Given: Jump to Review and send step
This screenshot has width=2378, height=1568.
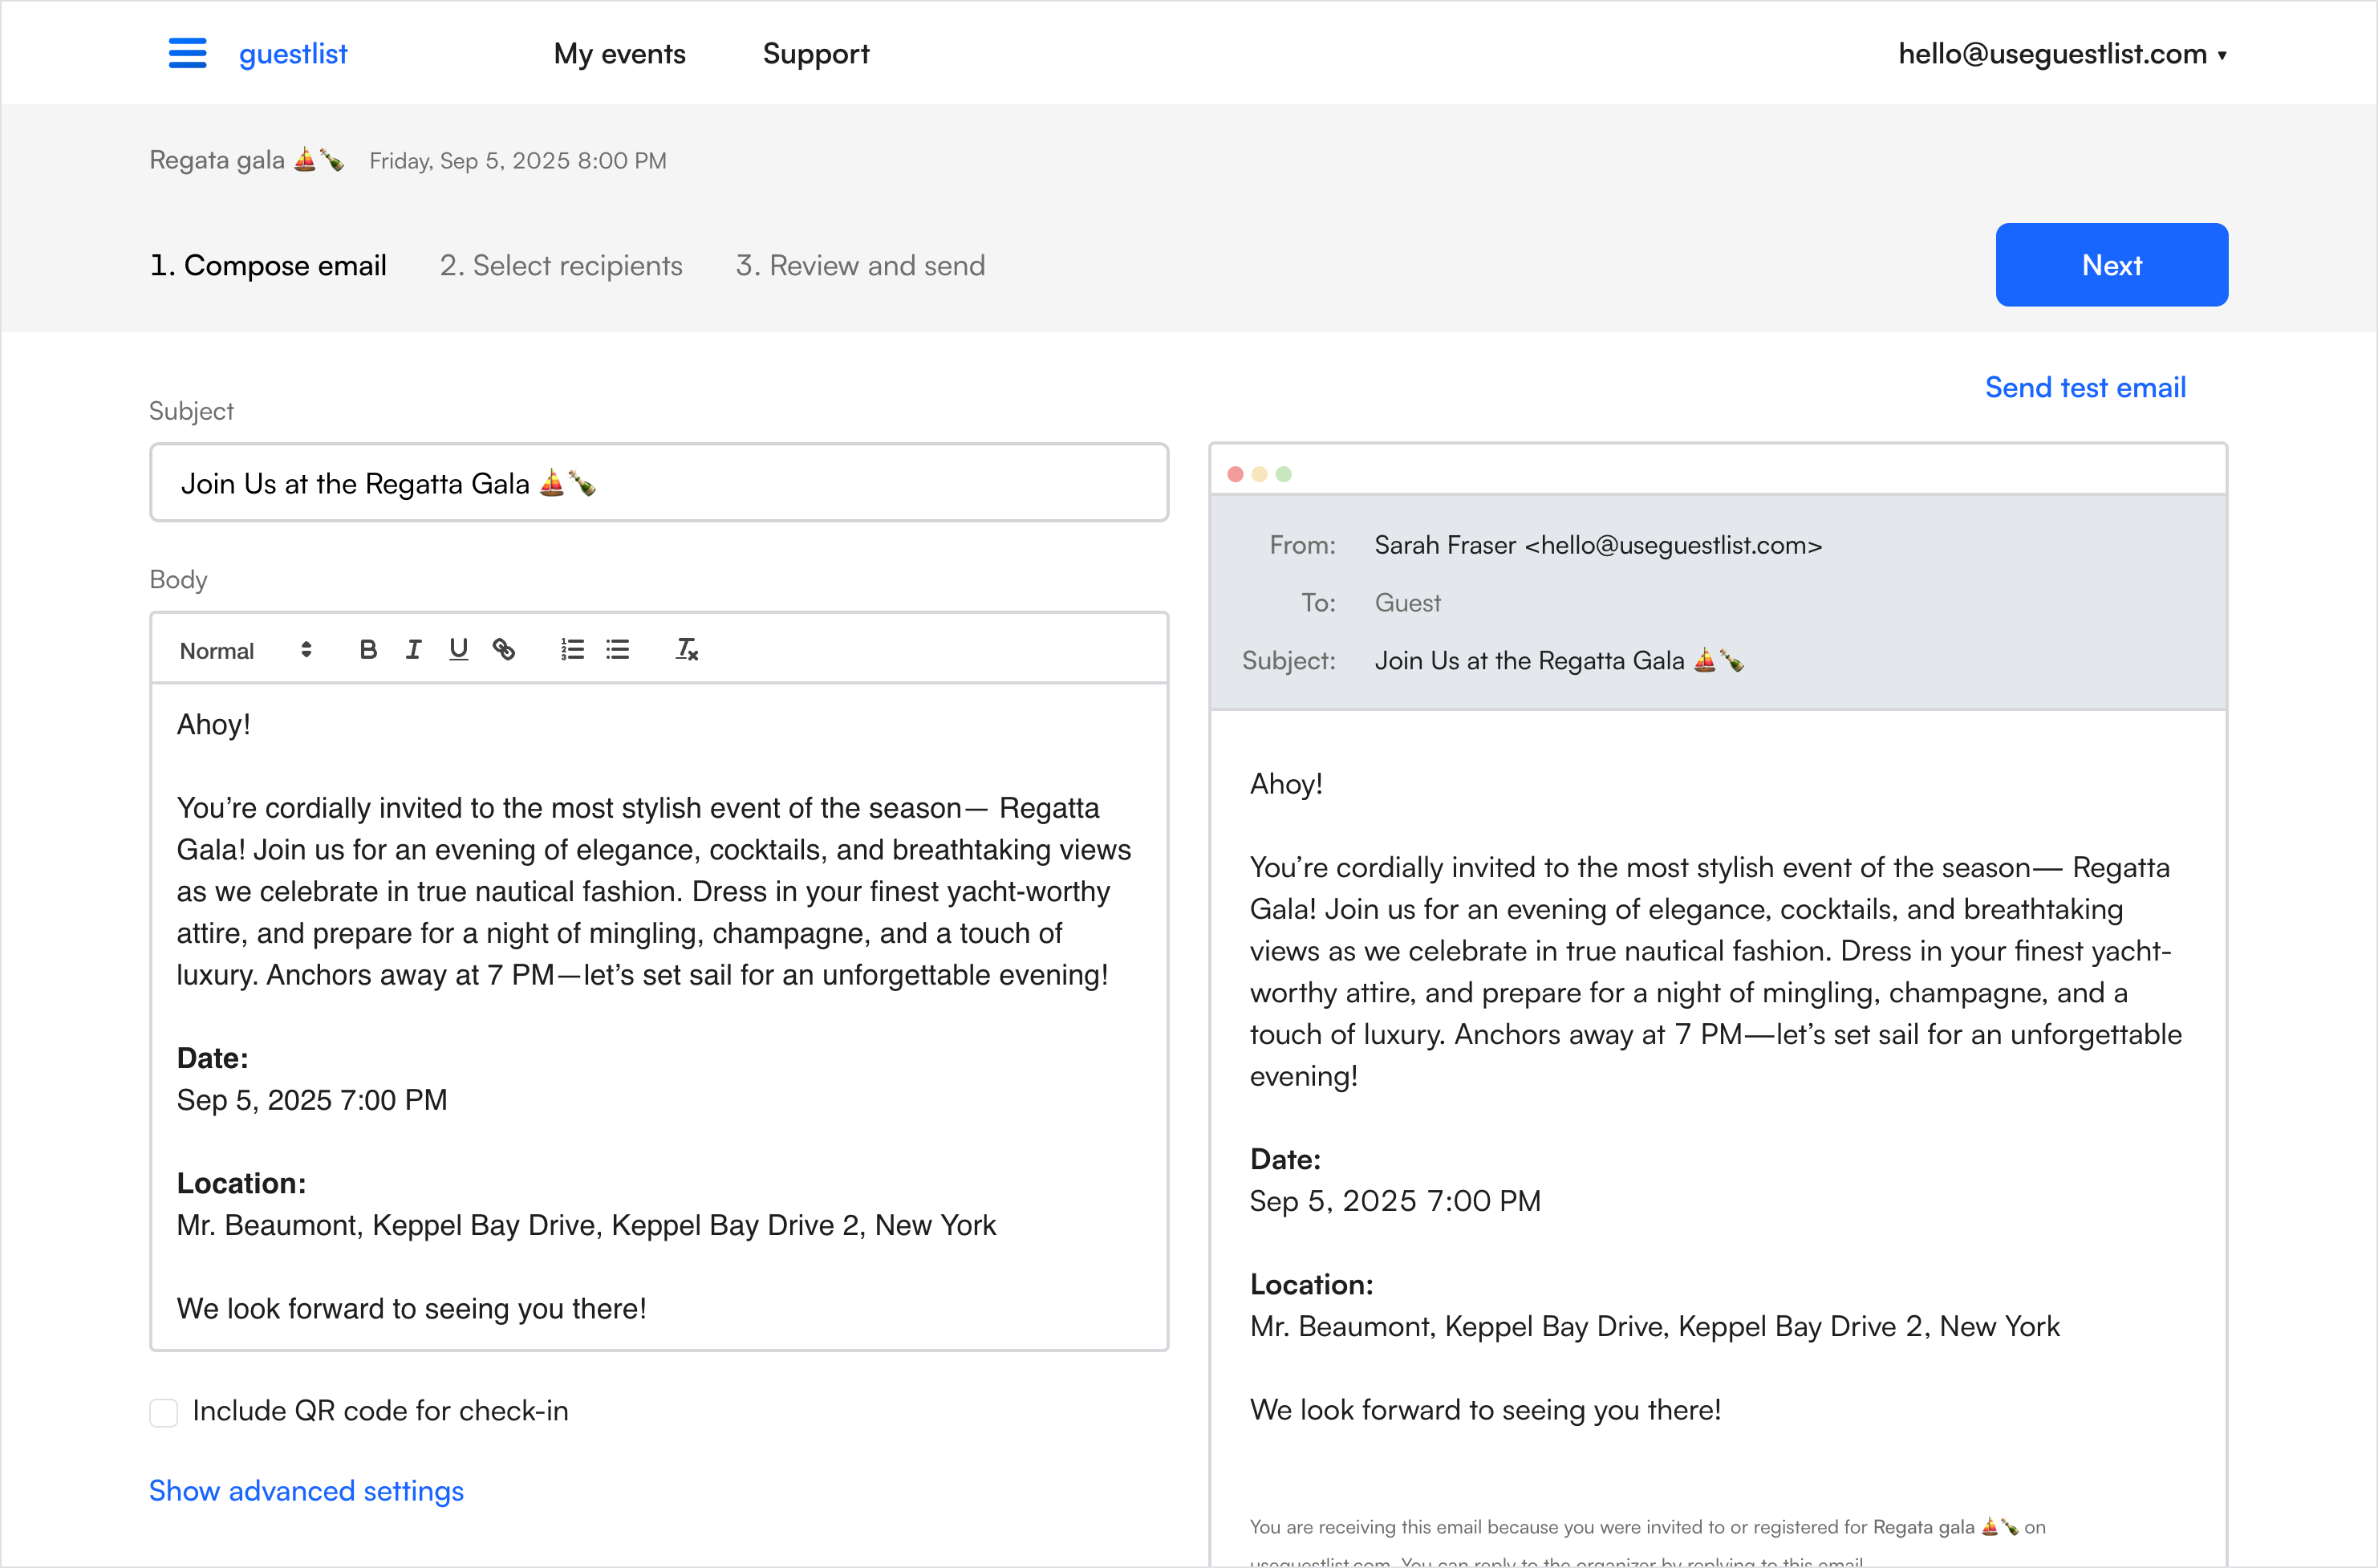Looking at the screenshot, I should pyautogui.click(x=859, y=266).
